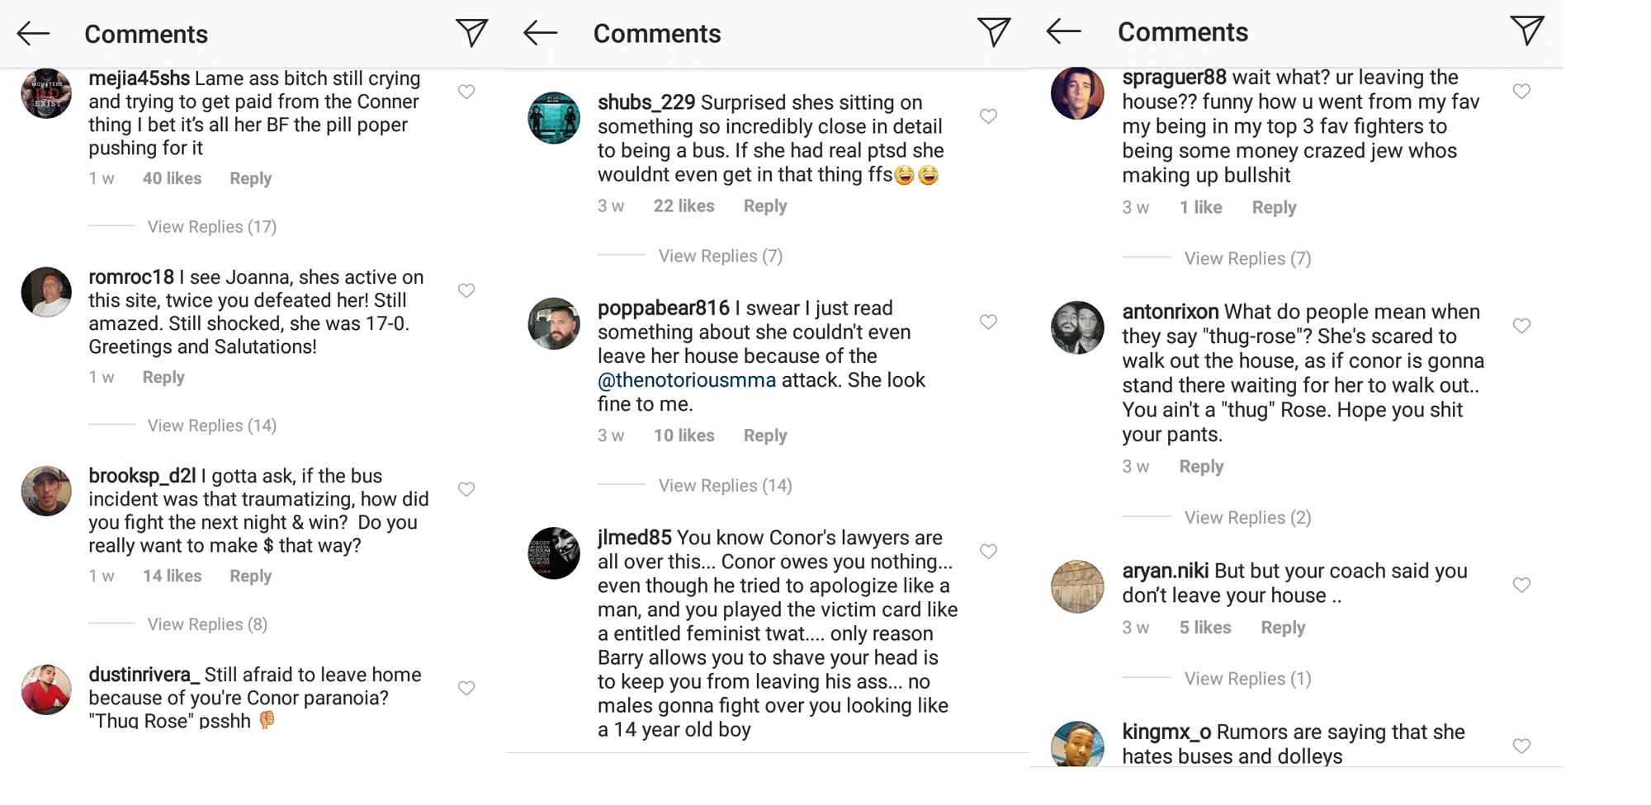Image resolution: width=1651 pixels, height=805 pixels.
Task: Like the mejia45shs comment with the heart
Action: pyautogui.click(x=466, y=92)
